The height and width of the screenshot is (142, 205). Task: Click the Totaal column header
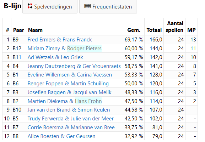(x=154, y=30)
